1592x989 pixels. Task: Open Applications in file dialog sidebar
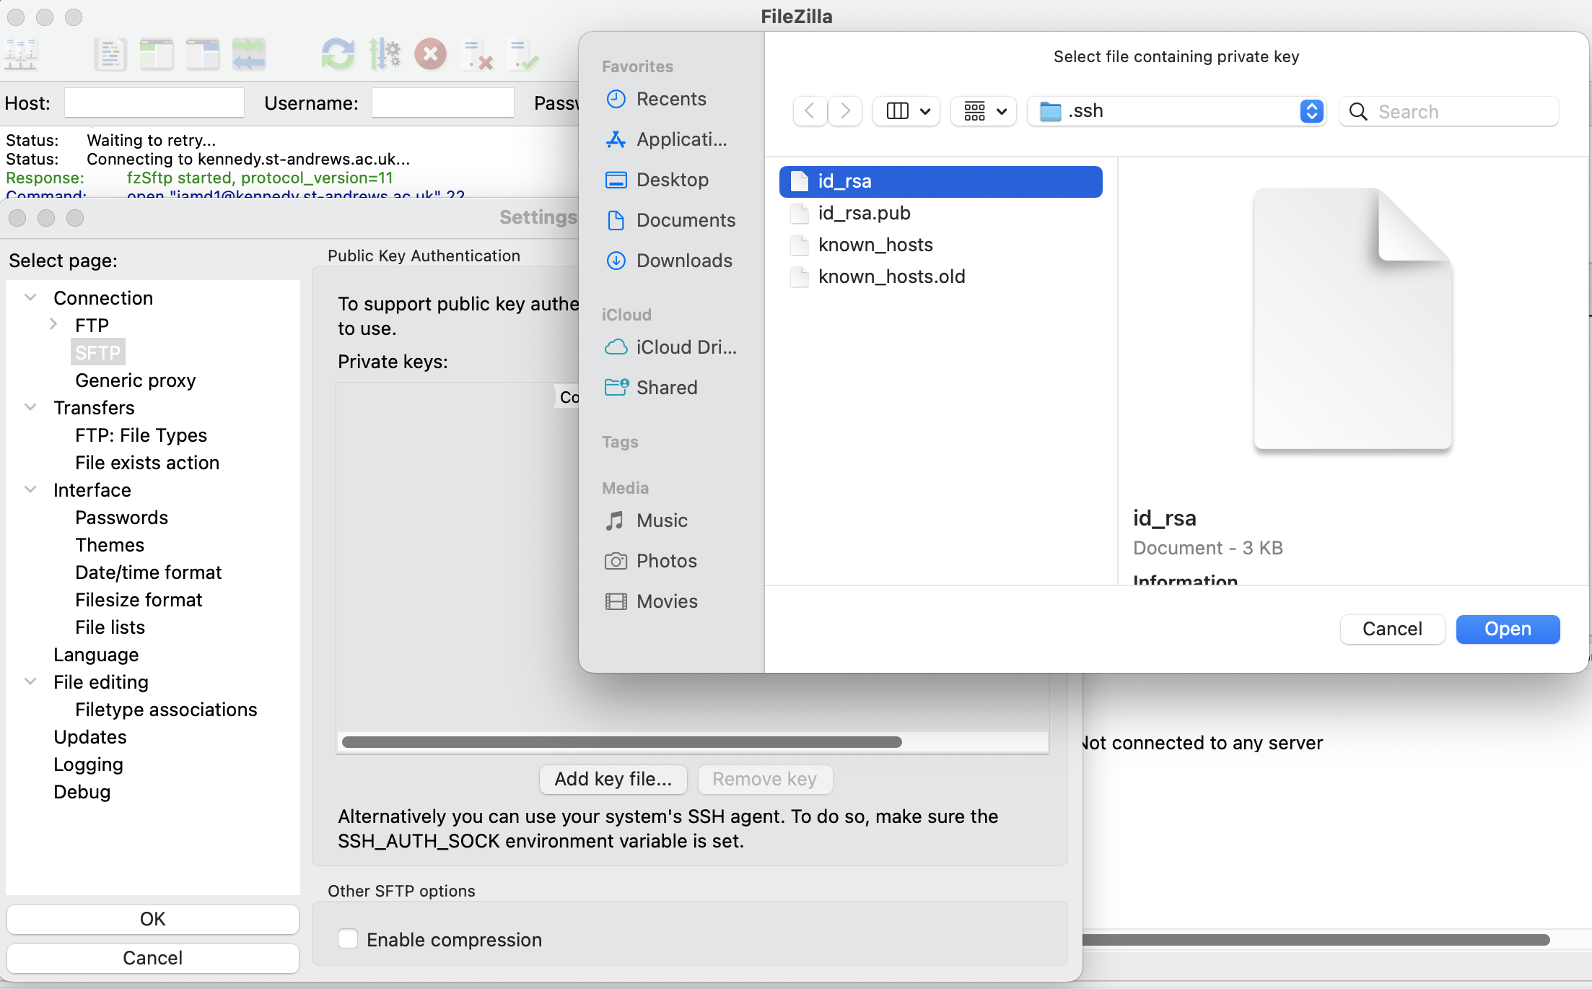[671, 139]
